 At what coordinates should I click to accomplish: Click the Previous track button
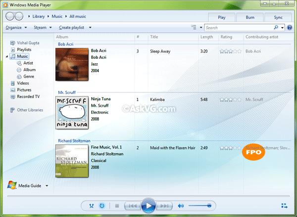(133, 206)
